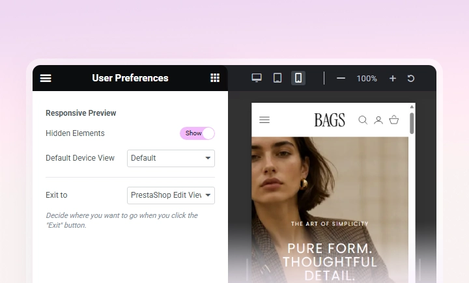469x283 pixels.
Task: Click the BAGS logo in the preview
Action: 330,120
